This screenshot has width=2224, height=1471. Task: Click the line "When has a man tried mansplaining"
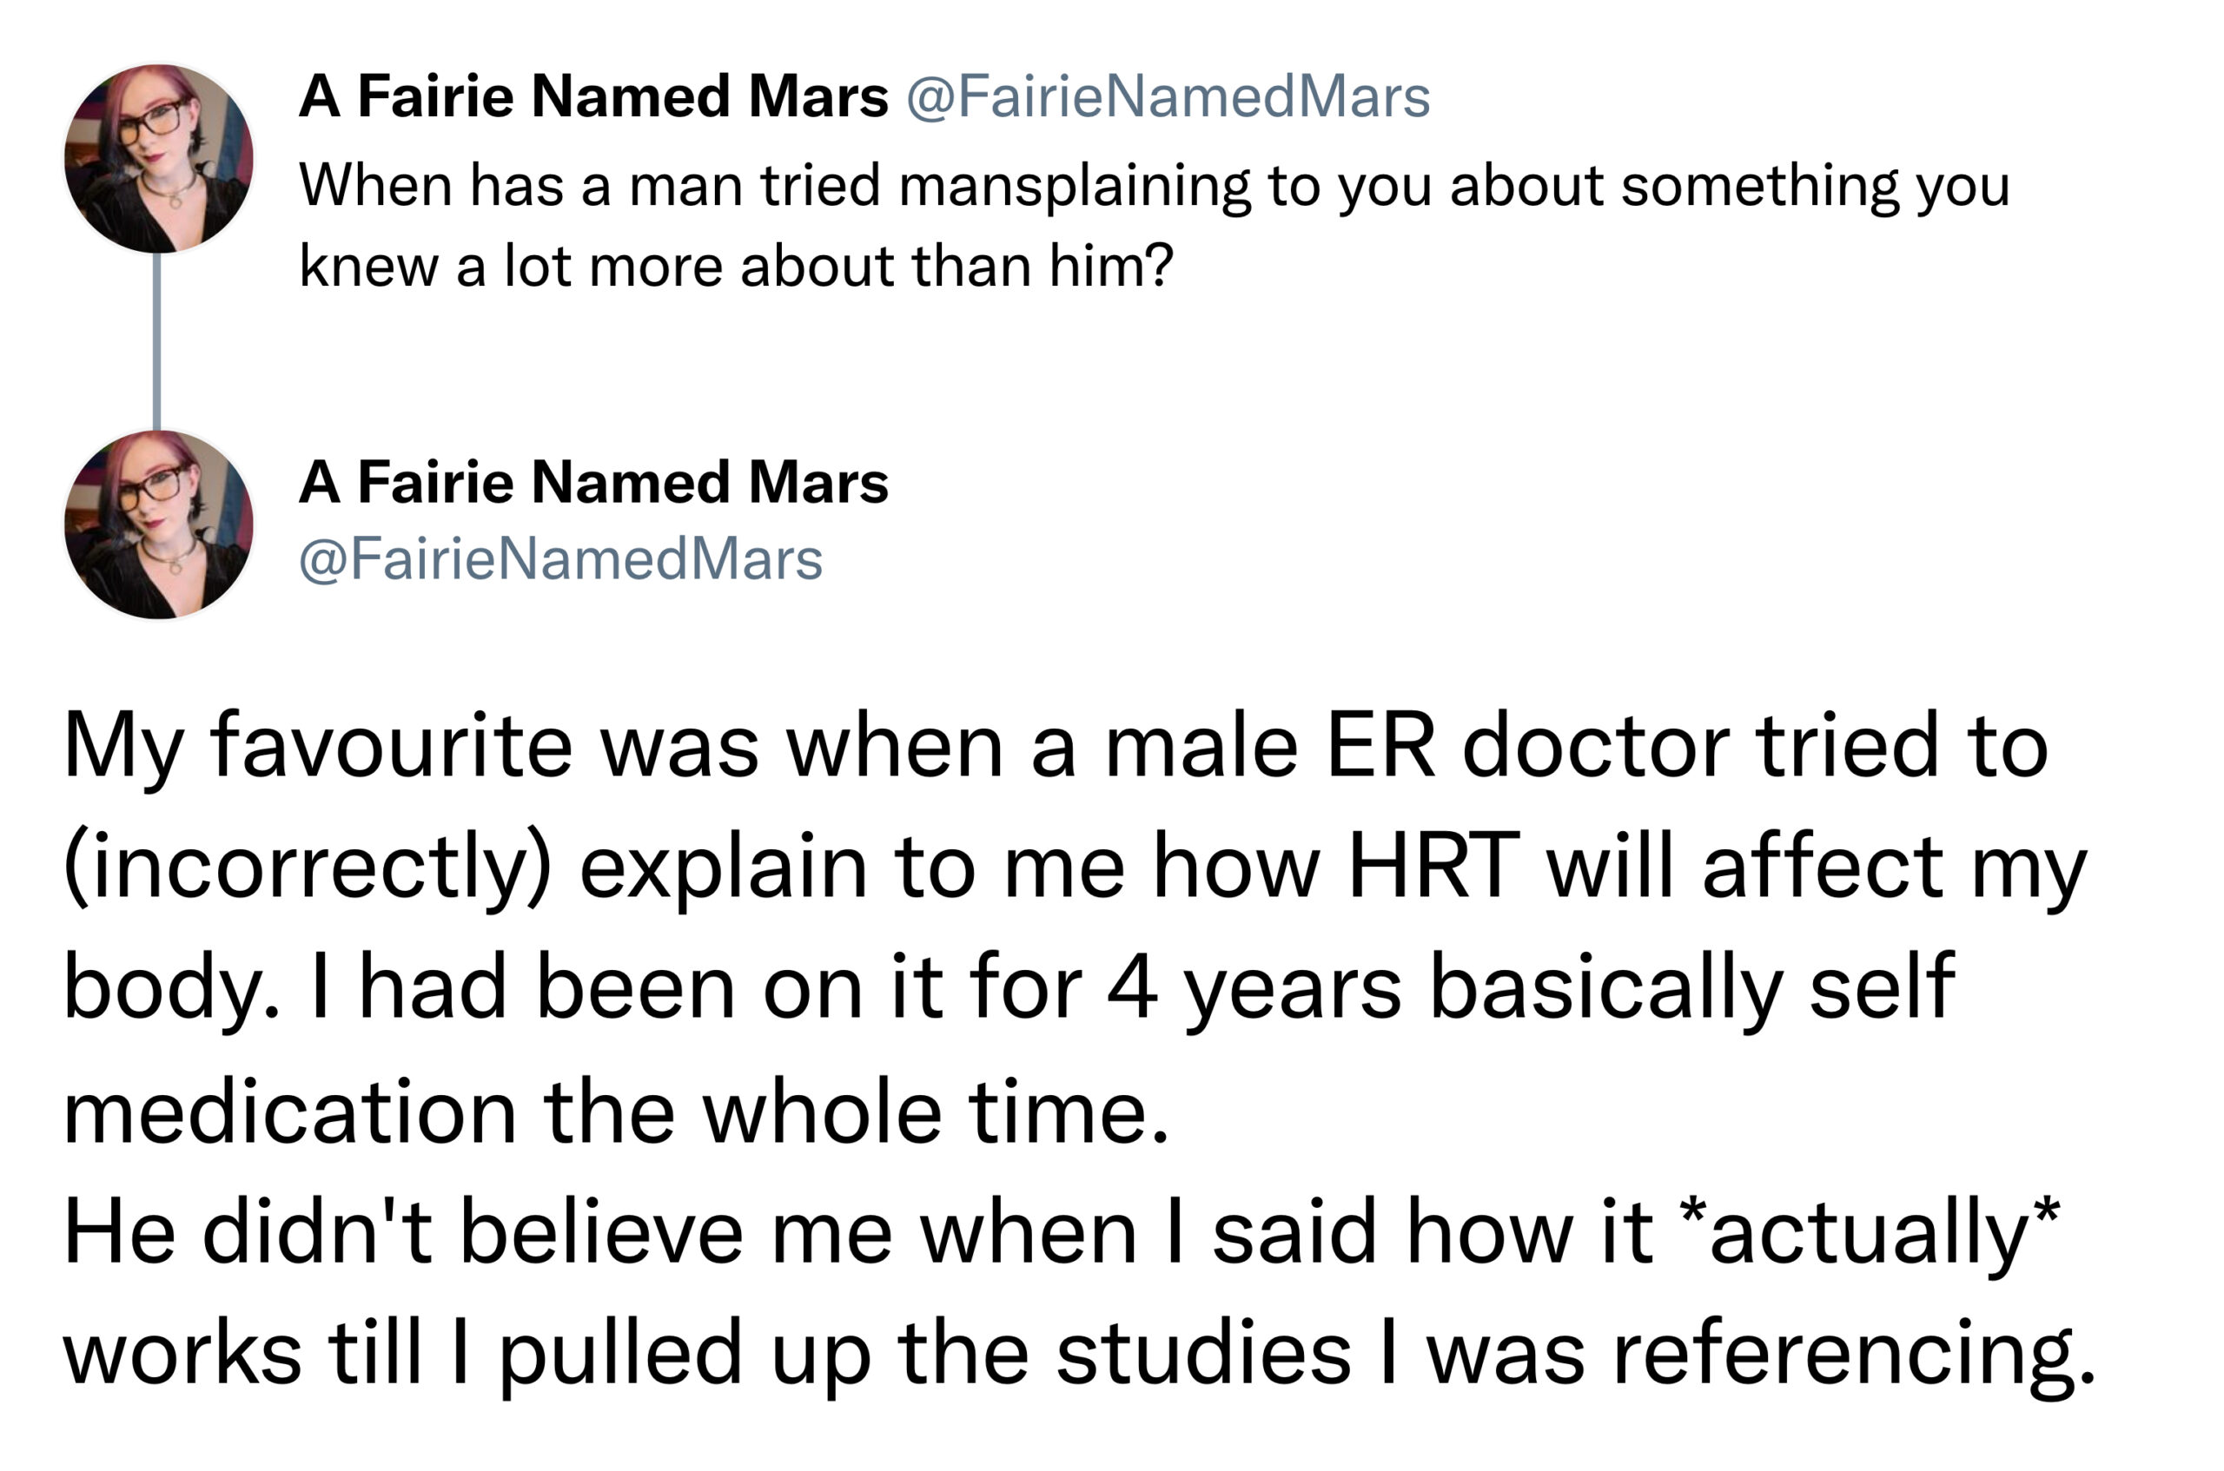[1155, 186]
